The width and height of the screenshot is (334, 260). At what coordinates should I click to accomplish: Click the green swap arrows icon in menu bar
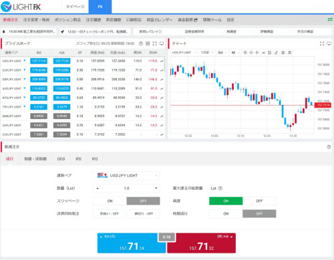[x=330, y=19]
